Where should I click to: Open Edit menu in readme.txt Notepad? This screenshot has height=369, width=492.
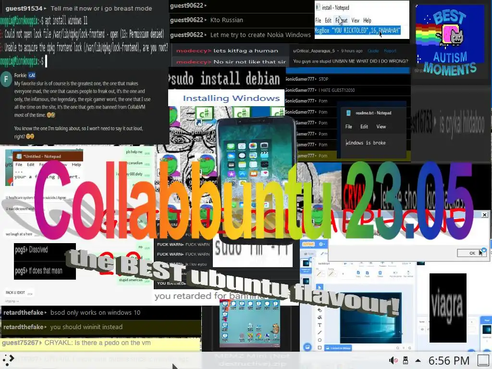[364, 126]
